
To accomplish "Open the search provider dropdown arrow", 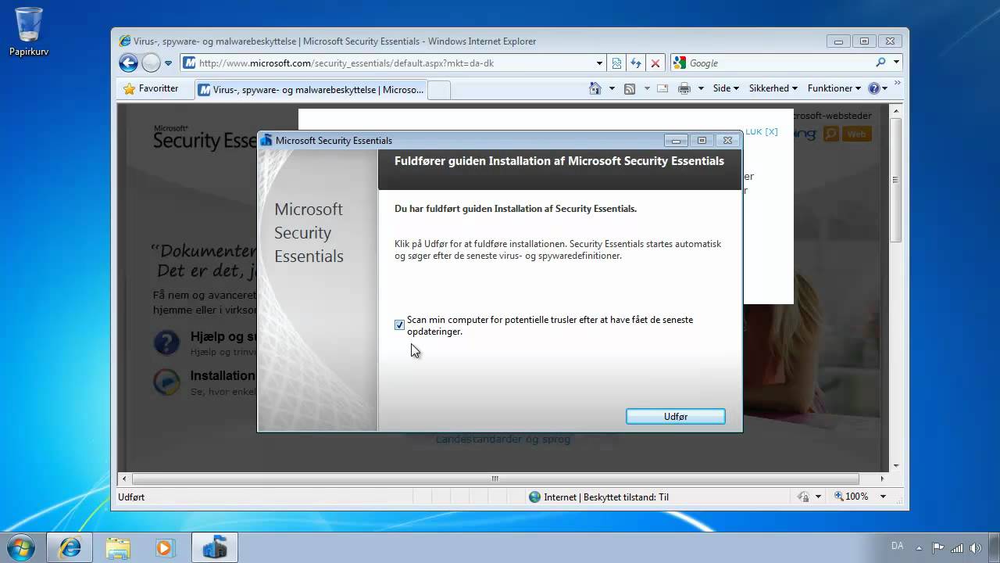I will pos(896,63).
